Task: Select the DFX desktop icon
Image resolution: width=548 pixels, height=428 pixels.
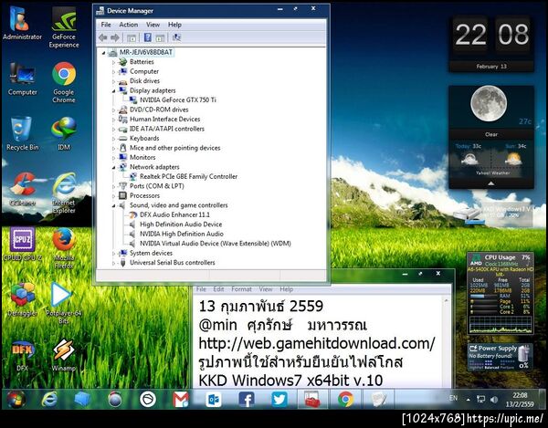Action: pos(22,355)
